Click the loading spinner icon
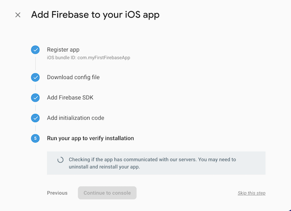 pos(60,160)
